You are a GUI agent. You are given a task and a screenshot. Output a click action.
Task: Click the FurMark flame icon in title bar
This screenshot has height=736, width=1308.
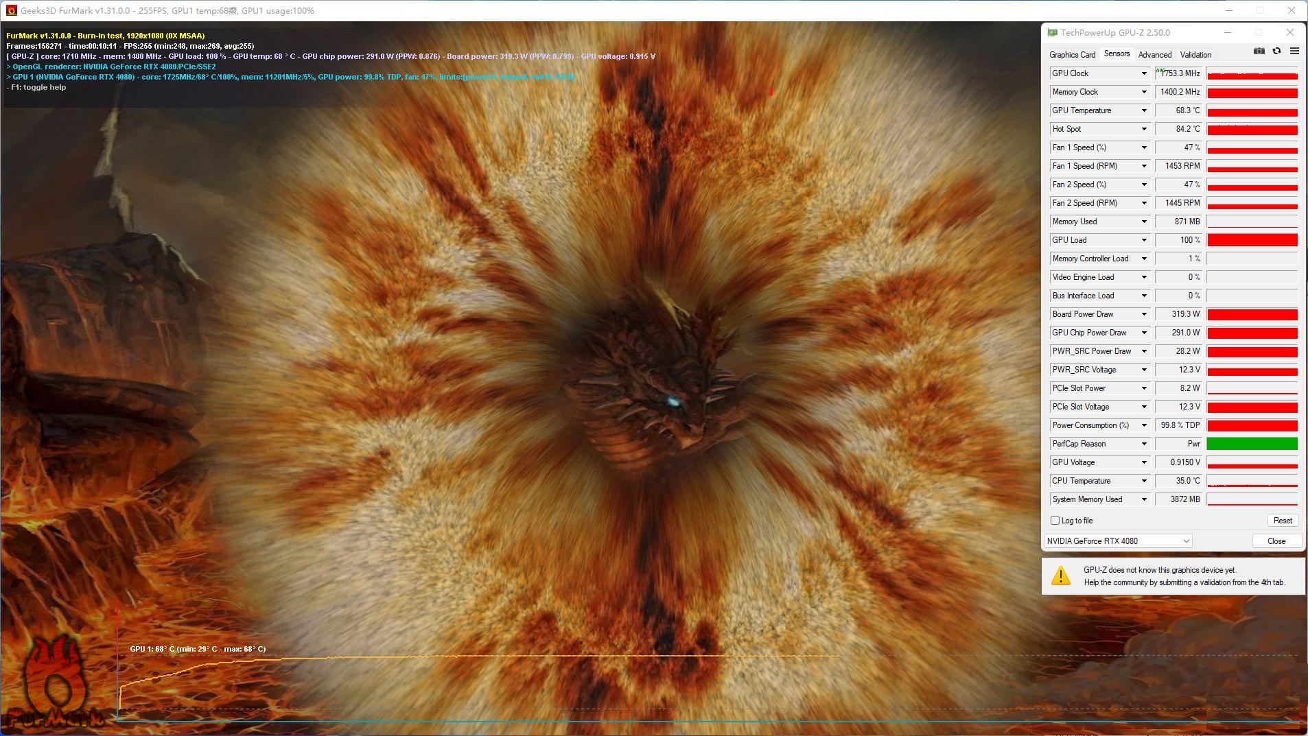pyautogui.click(x=11, y=10)
